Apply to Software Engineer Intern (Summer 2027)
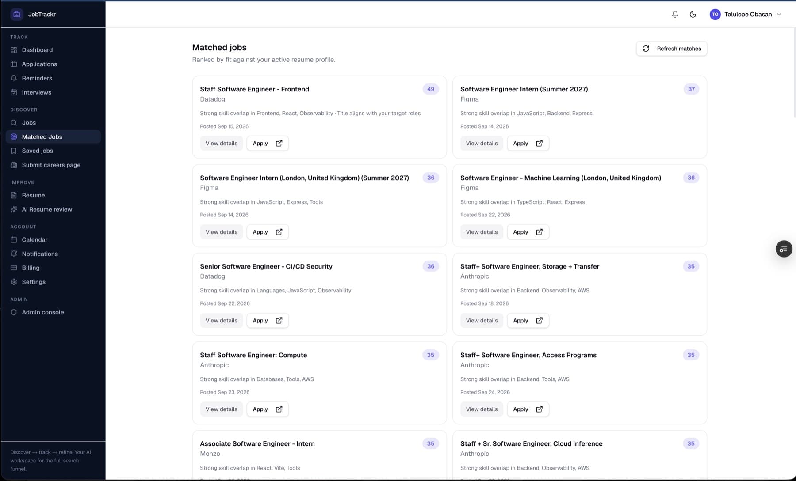 point(528,144)
